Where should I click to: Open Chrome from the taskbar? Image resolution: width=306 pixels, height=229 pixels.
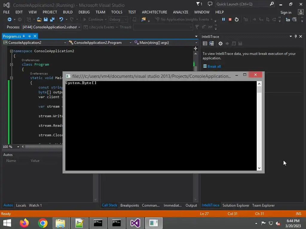point(43,223)
